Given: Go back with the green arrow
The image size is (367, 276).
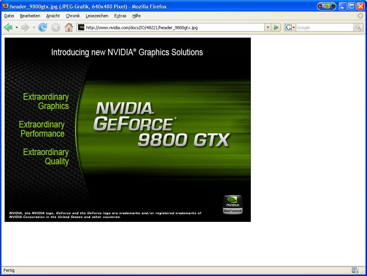Looking at the screenshot, I should click(8, 27).
